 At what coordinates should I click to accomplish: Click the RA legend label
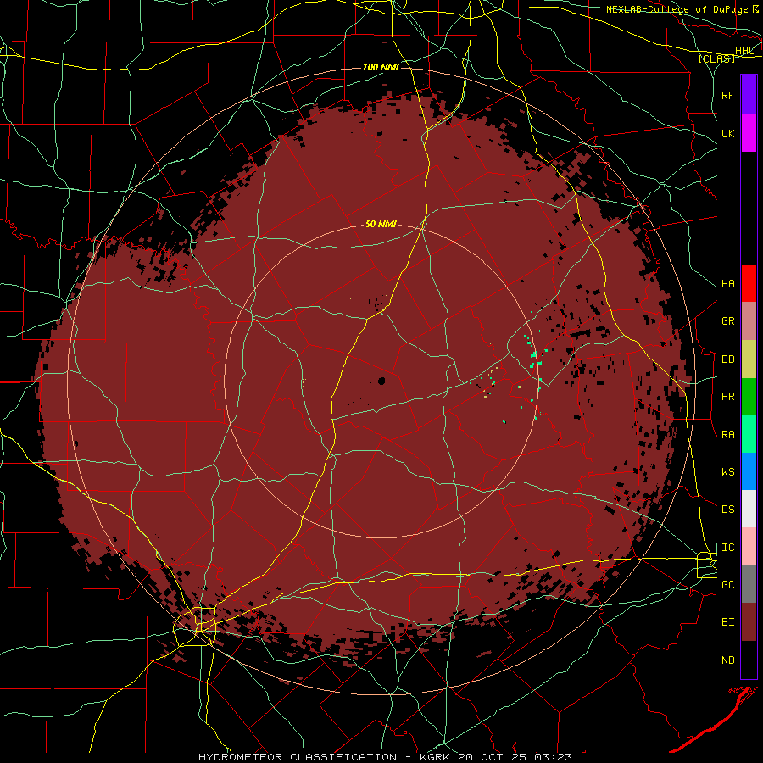728,435
